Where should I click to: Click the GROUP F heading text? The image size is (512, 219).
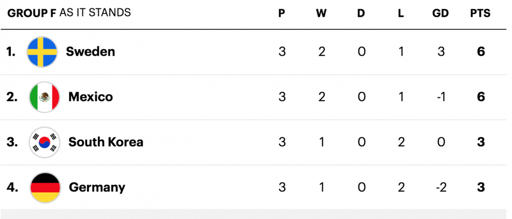pyautogui.click(x=32, y=13)
